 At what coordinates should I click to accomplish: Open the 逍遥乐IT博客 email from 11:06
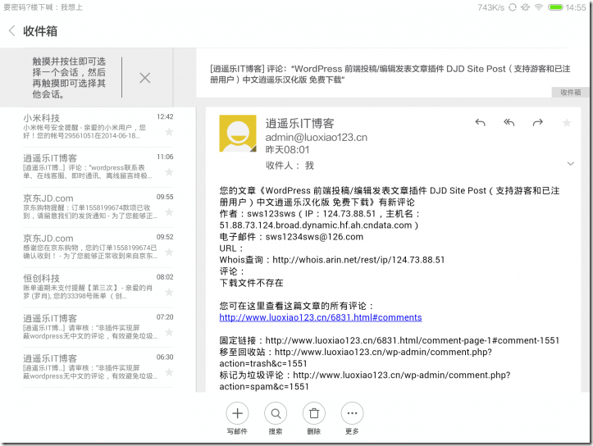pyautogui.click(x=98, y=167)
